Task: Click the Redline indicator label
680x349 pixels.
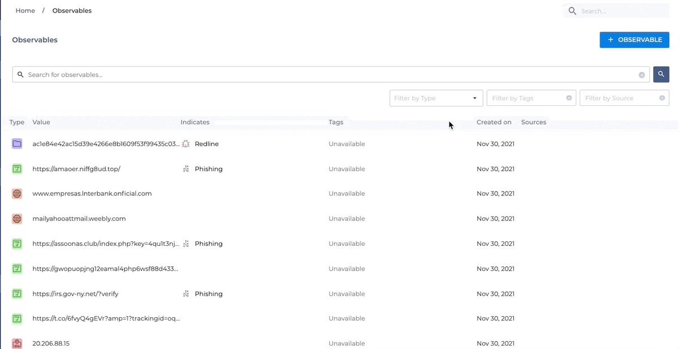Action: coord(207,144)
